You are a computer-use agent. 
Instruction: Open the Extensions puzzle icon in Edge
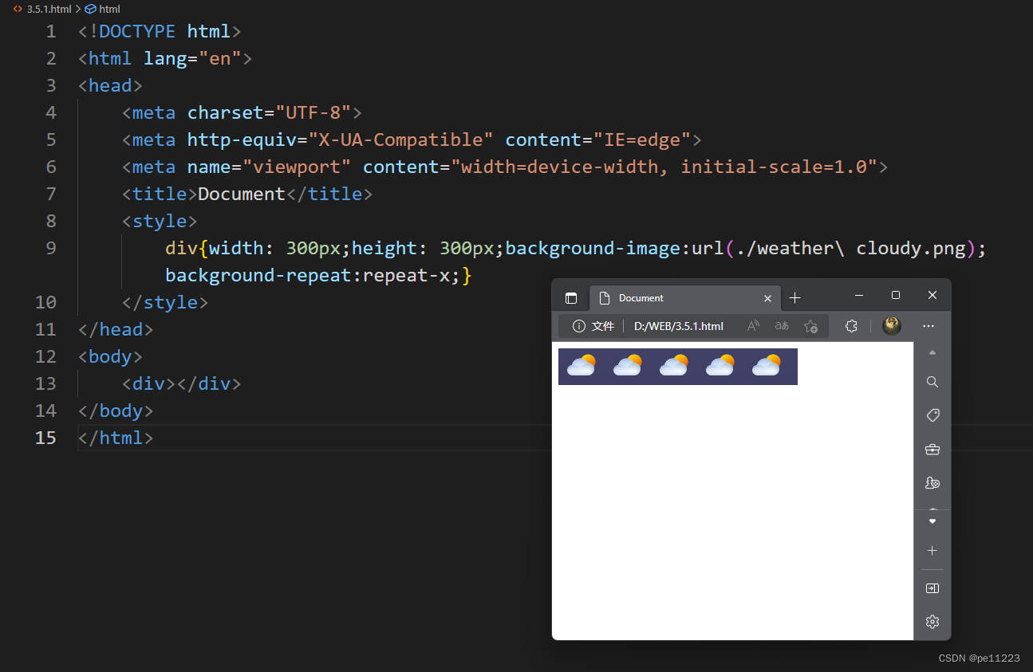tap(851, 326)
